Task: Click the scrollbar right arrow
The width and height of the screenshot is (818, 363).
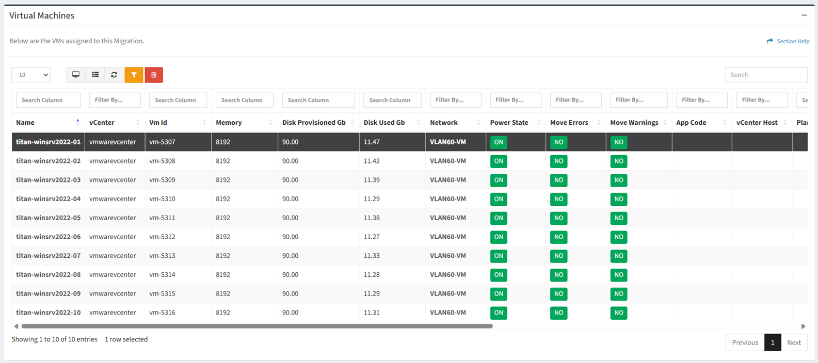Action: (803, 326)
